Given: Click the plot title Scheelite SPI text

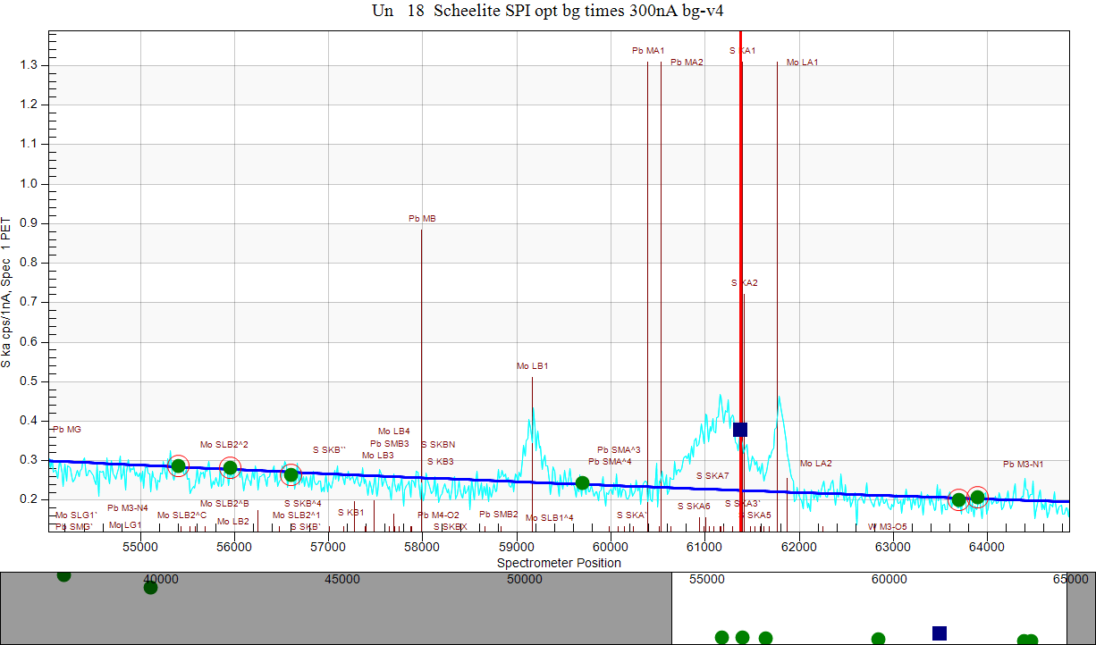Looking at the screenshot, I should click(x=553, y=11).
